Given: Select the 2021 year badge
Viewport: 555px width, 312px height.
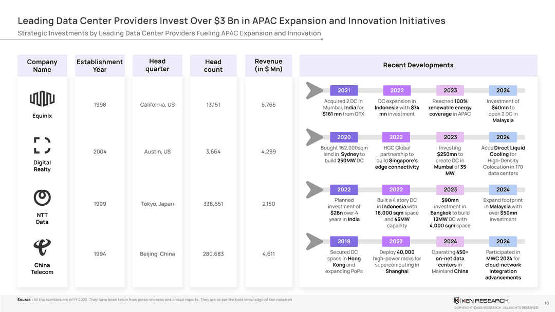Looking at the screenshot, I should (344, 91).
